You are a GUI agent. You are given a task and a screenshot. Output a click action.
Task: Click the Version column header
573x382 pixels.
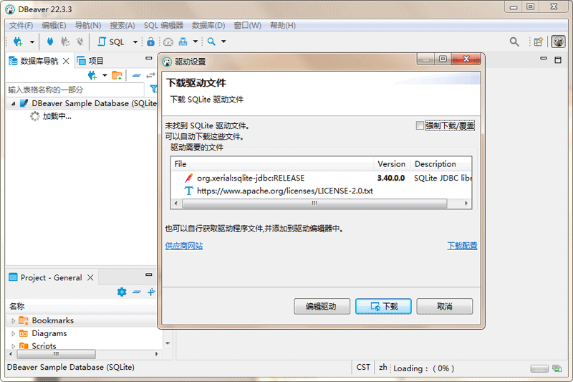392,164
